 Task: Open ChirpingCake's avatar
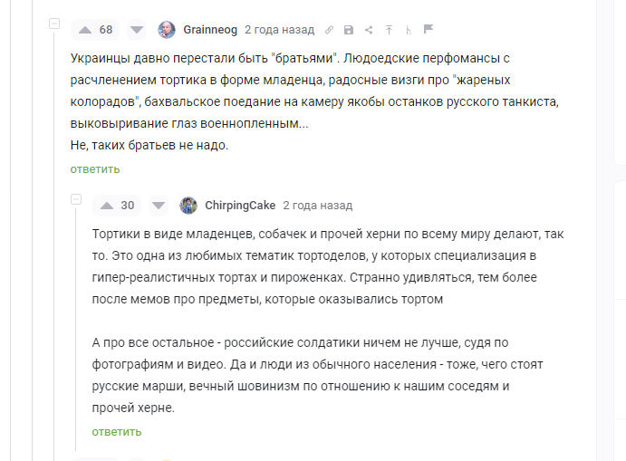(x=188, y=205)
